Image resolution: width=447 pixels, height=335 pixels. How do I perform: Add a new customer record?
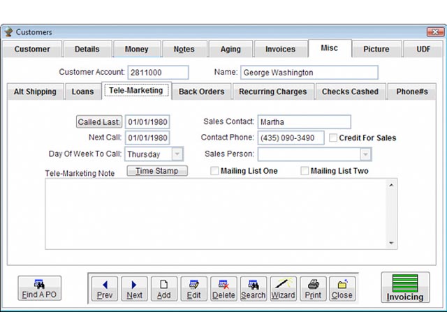click(164, 288)
